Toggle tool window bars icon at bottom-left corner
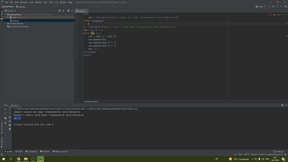The width and height of the screenshot is (288, 162). tap(2, 155)
